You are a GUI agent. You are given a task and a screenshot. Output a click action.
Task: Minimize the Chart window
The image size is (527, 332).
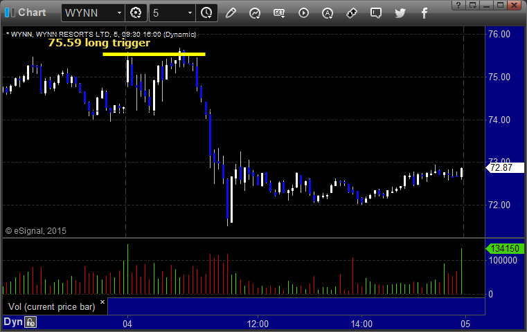pyautogui.click(x=486, y=5)
